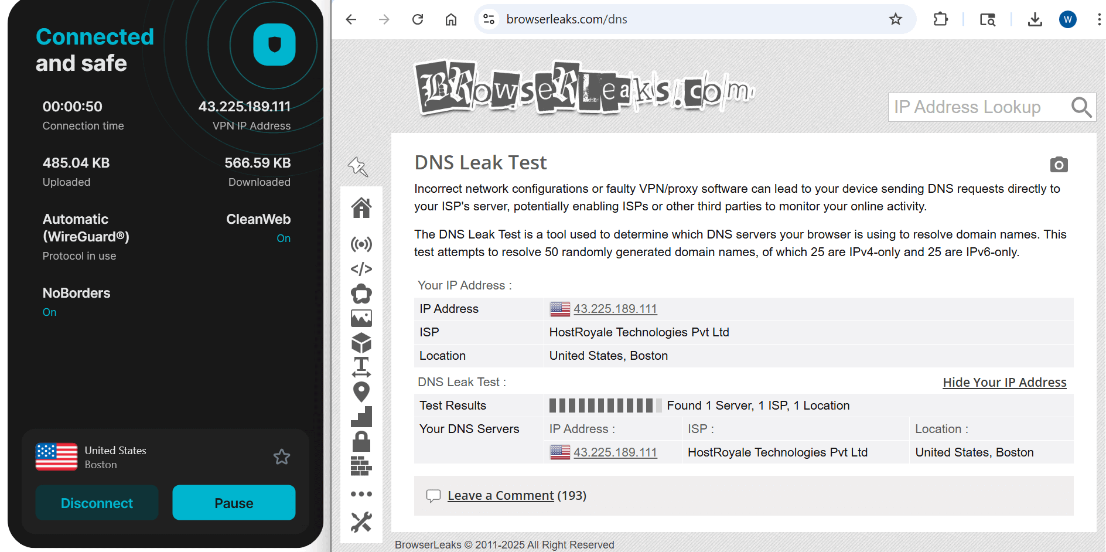This screenshot has height=552, width=1106.
Task: Open the sidebar 3D cube icon
Action: pyautogui.click(x=361, y=343)
